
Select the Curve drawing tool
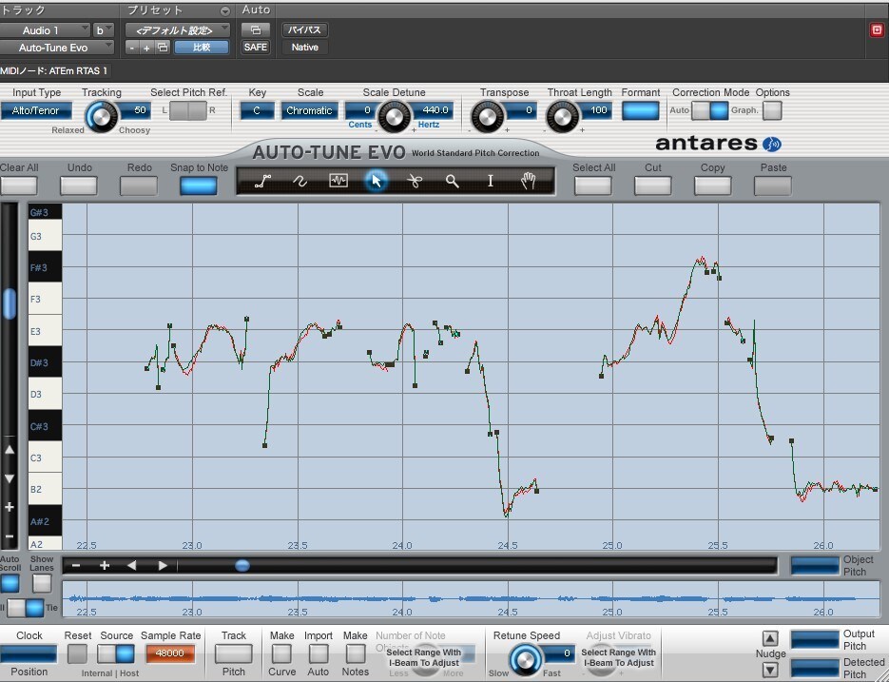click(300, 181)
